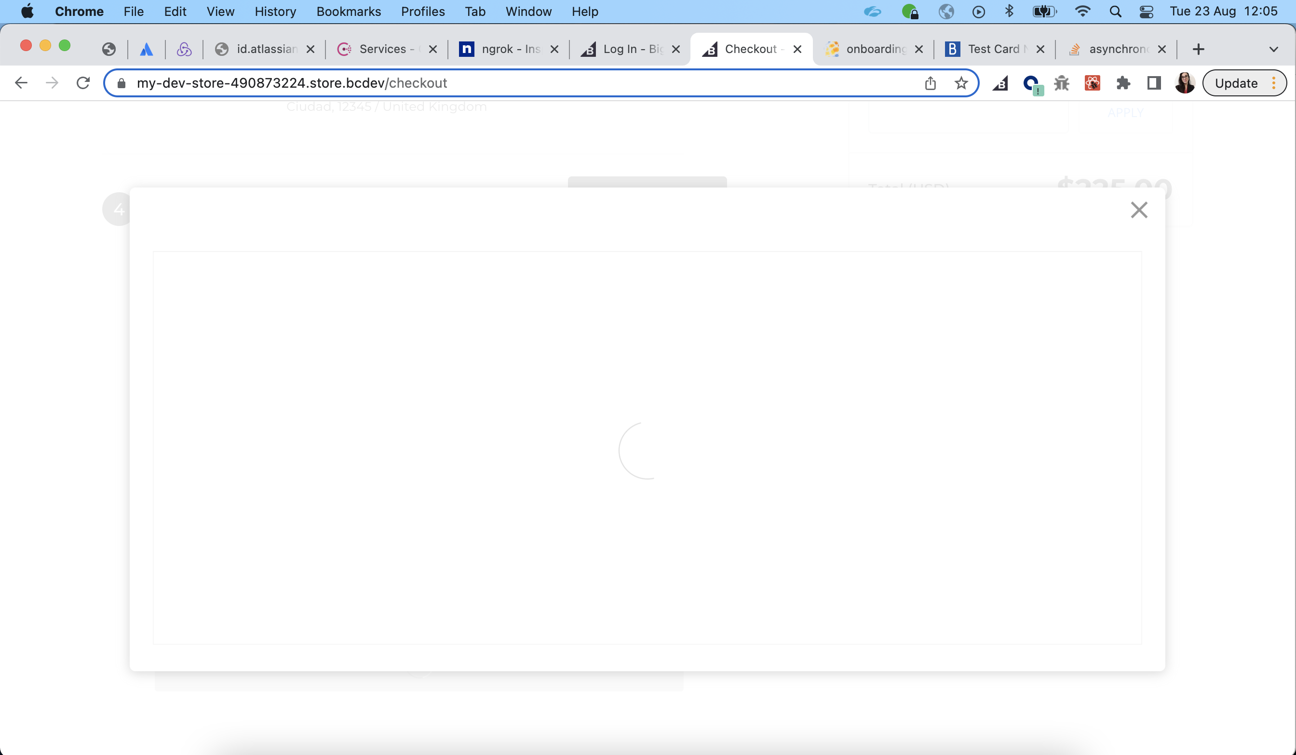Viewport: 1296px width, 755px height.
Task: Open the side panel icon next to profile
Action: tap(1154, 83)
